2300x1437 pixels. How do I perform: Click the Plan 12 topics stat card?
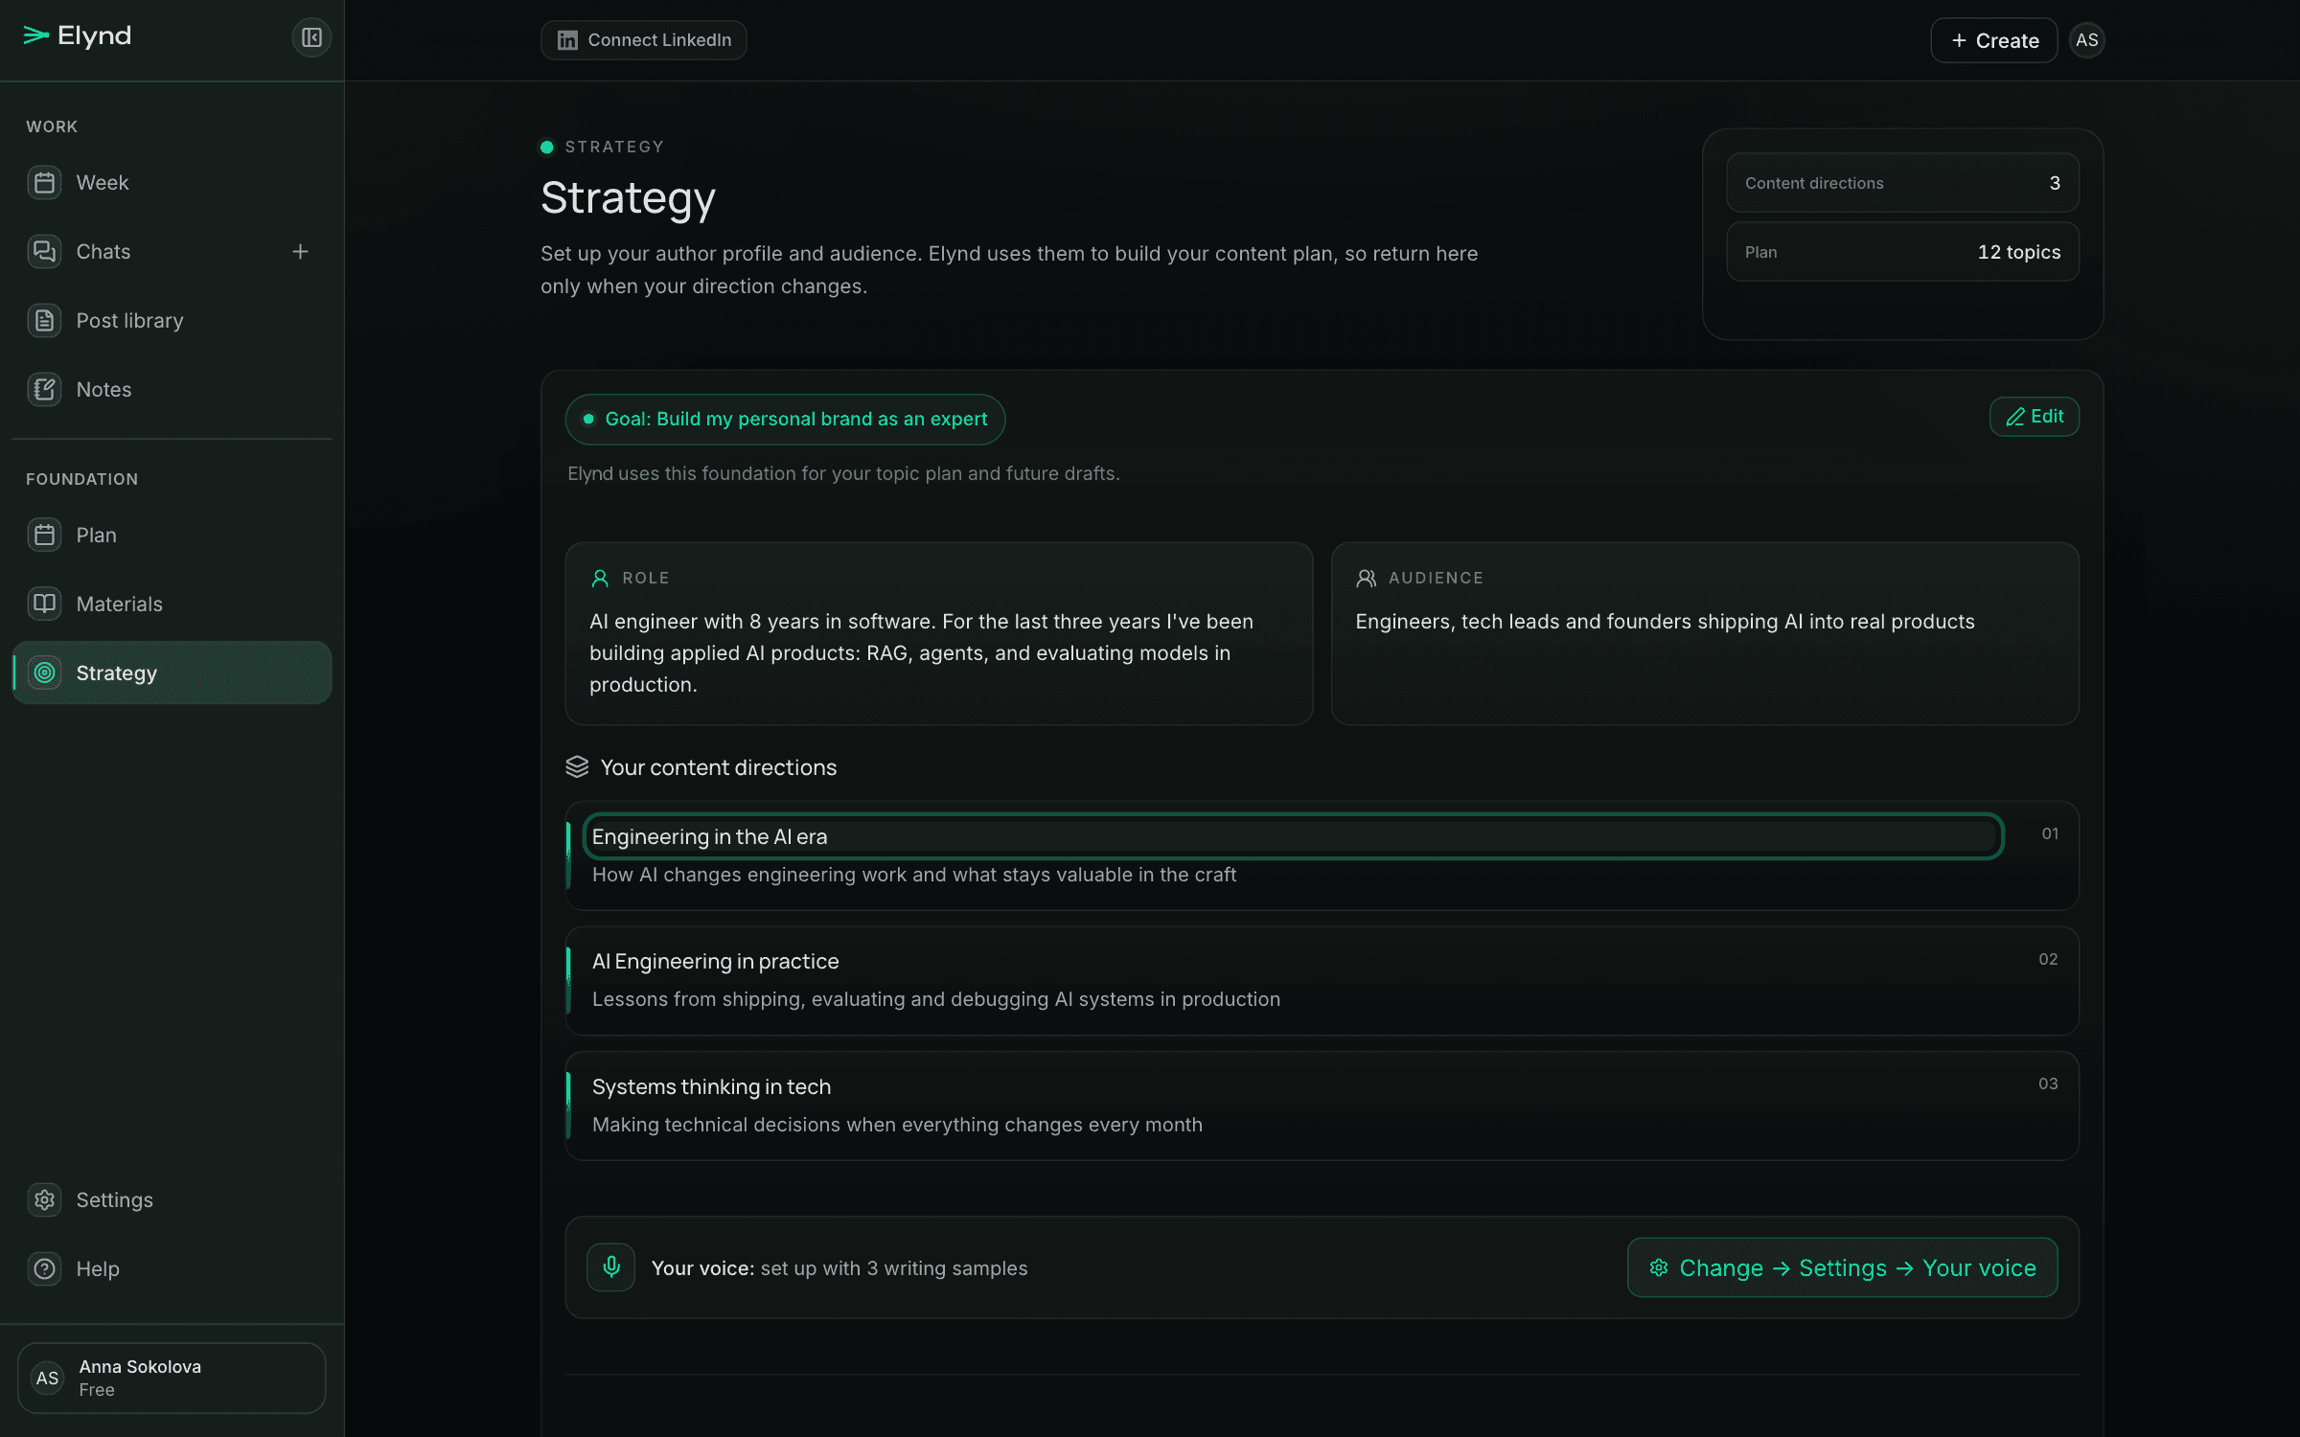[1902, 252]
